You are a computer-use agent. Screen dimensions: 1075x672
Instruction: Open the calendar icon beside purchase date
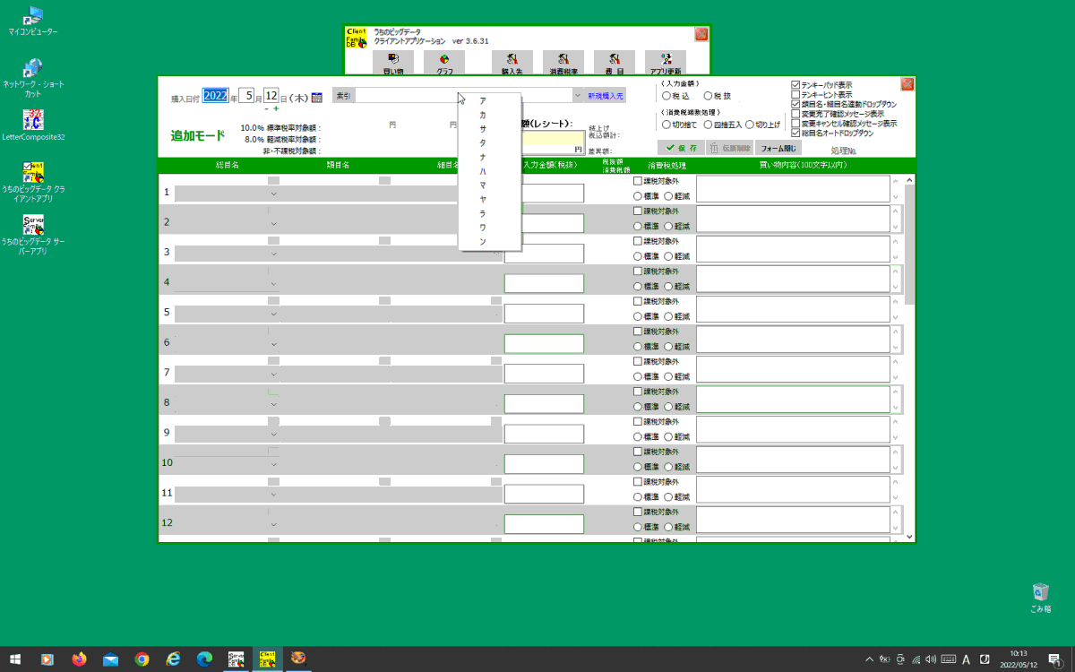pyautogui.click(x=316, y=97)
